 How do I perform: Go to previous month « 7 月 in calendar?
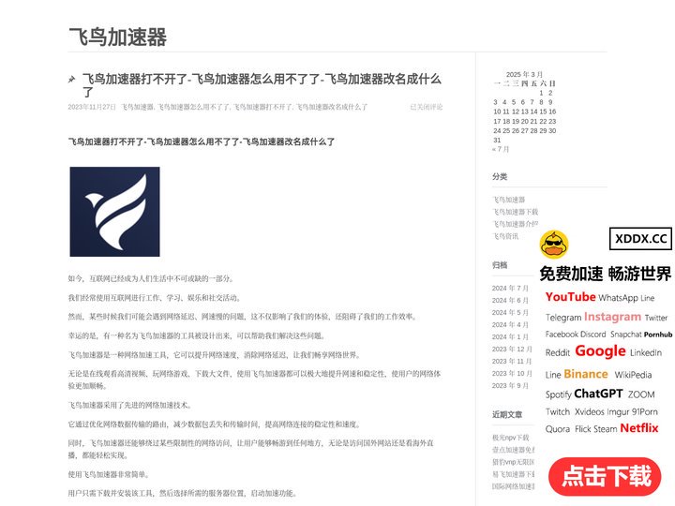coord(501,149)
